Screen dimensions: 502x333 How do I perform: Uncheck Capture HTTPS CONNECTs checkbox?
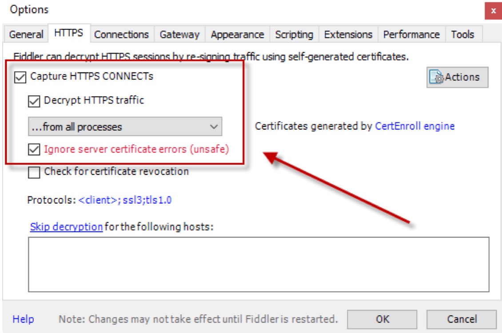[x=20, y=77]
